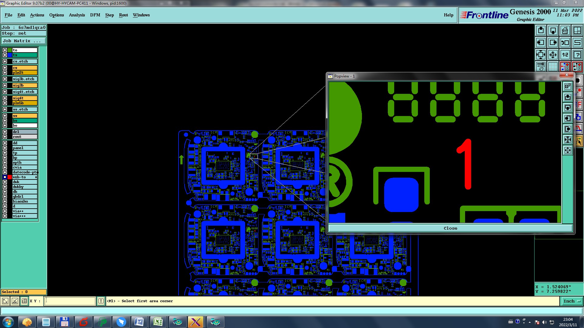This screenshot has width=584, height=328.
Task: Open the Analysis menu
Action: coord(77,15)
